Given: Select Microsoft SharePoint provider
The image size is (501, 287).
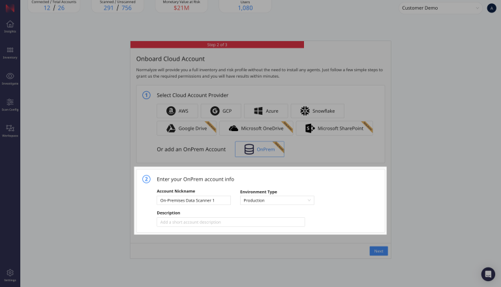Looking at the screenshot, I should coord(335,128).
